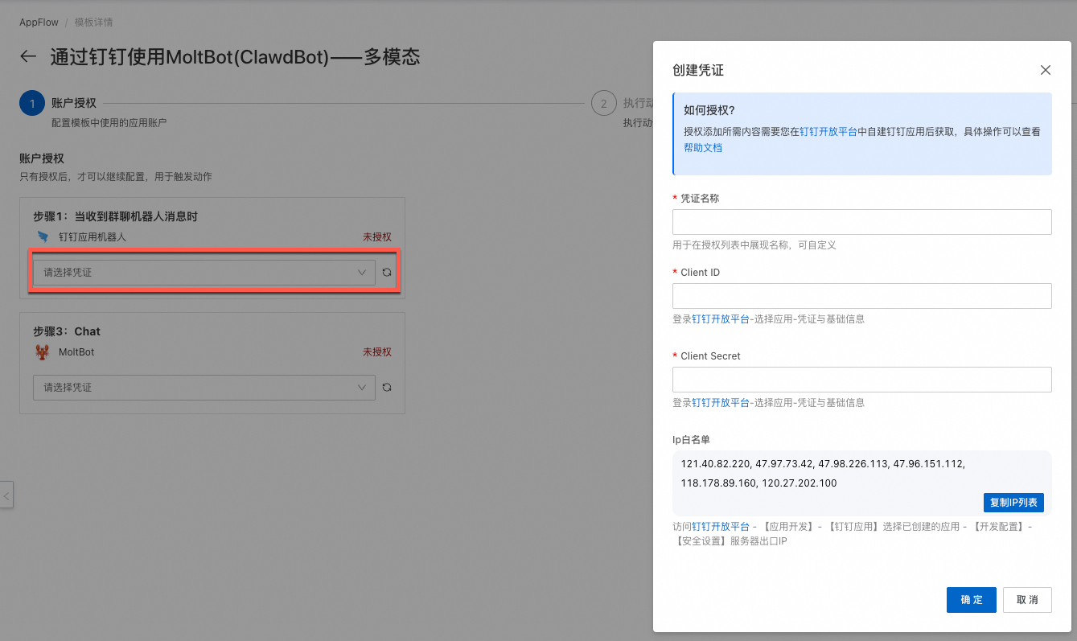The height and width of the screenshot is (641, 1077).
Task: Click the back arrow beside the template title
Action: point(27,56)
